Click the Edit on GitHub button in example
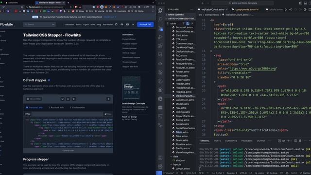 (x=34, y=99)
